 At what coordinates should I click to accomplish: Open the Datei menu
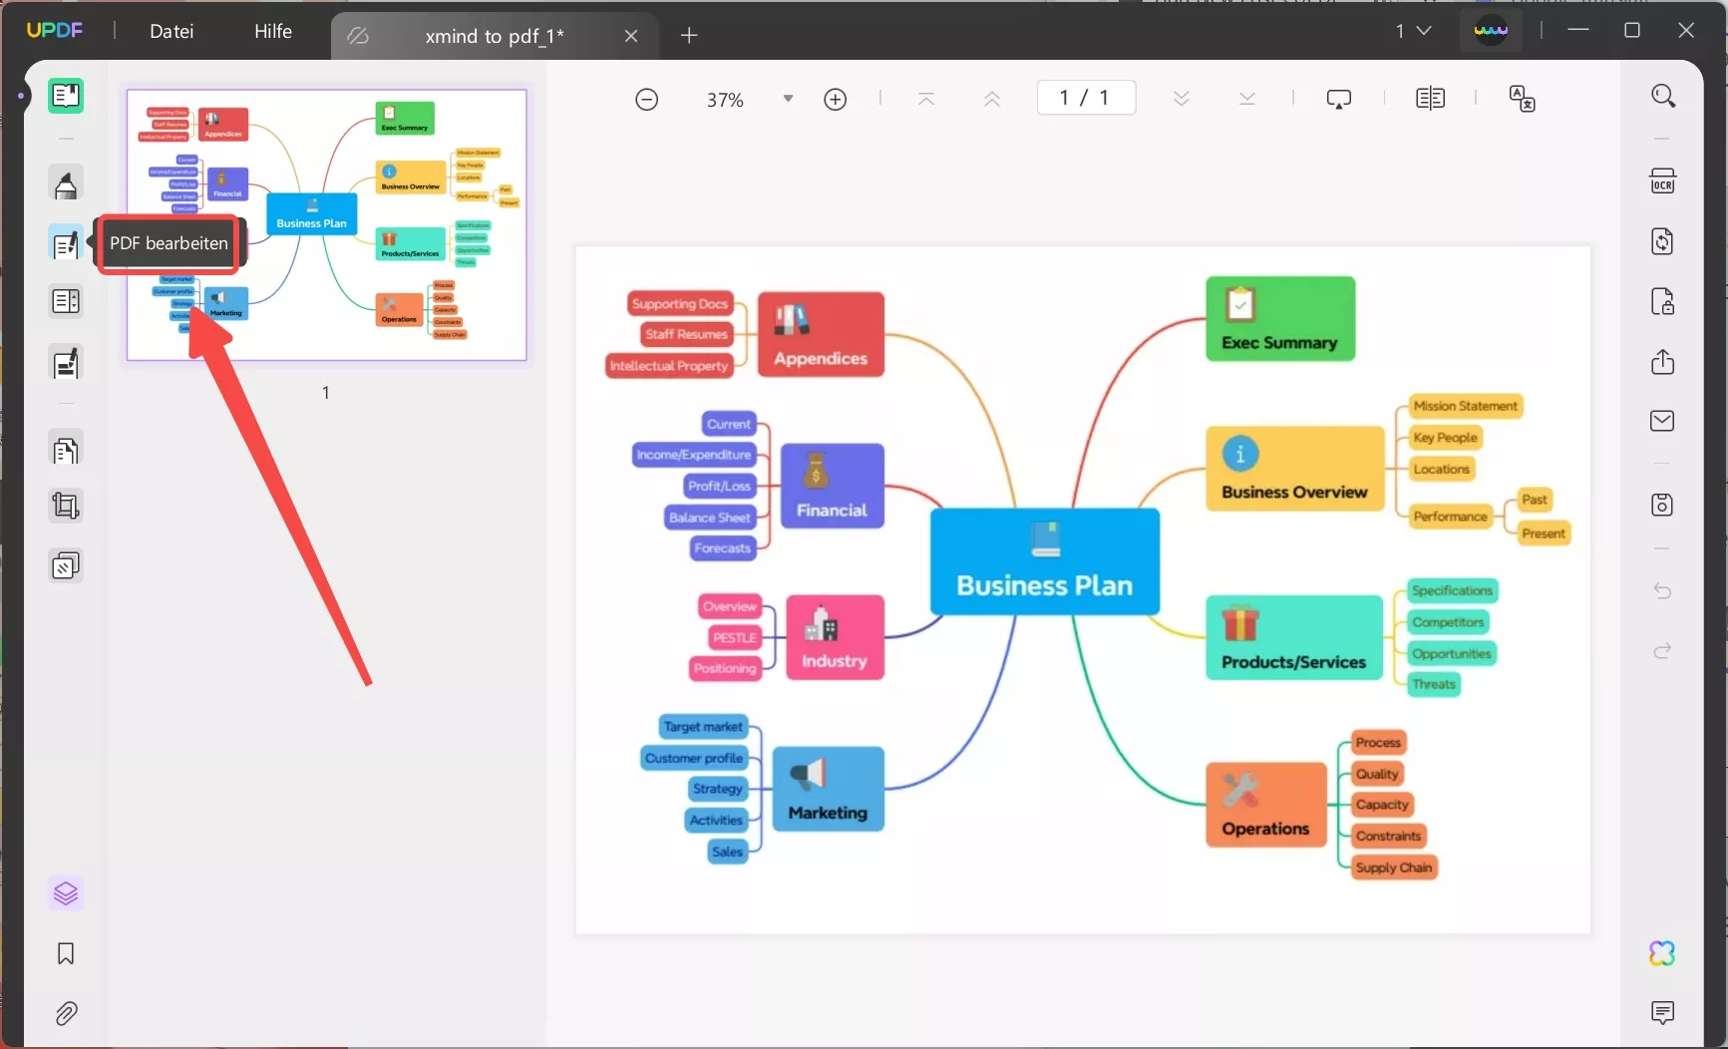click(x=171, y=31)
